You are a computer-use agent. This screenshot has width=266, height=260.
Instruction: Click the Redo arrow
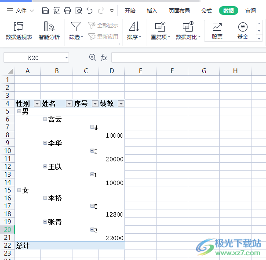tap(101, 11)
